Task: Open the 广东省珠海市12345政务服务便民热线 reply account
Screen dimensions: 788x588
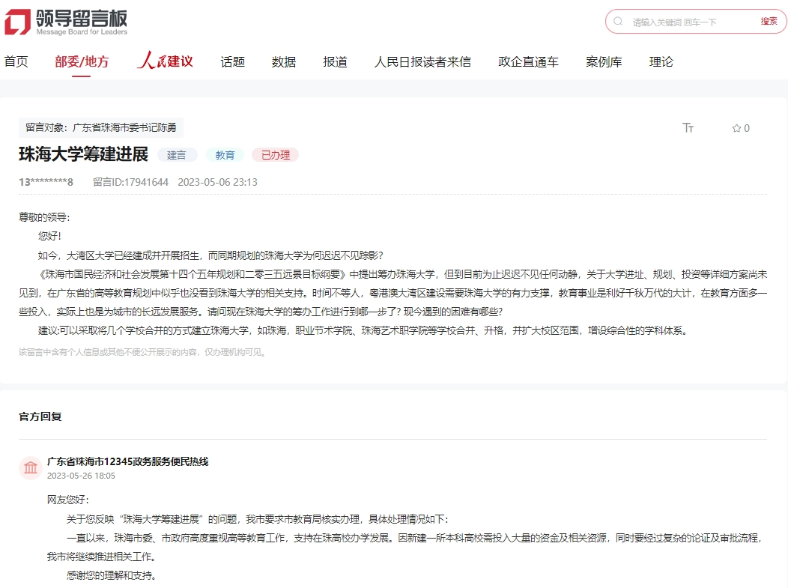Action: pyautogui.click(x=128, y=462)
